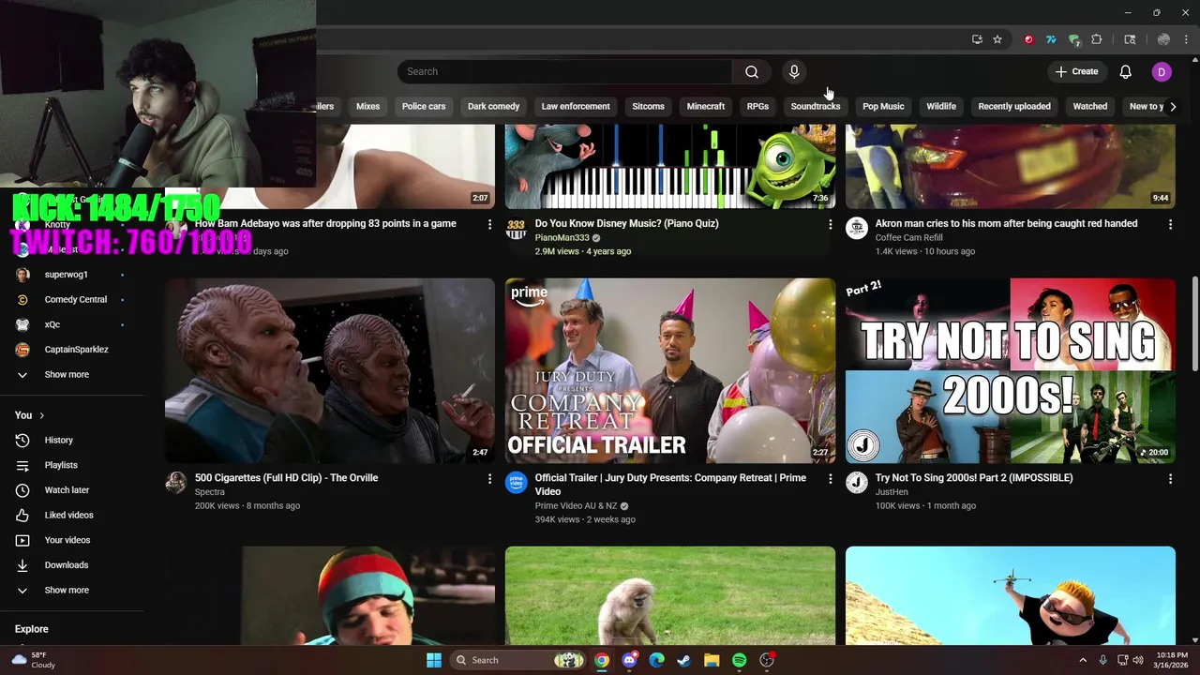Expand the You section chevron
This screenshot has width=1200, height=675.
pos(41,415)
